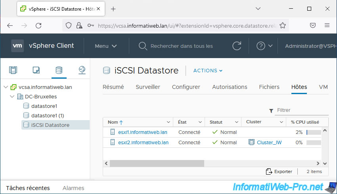Click the Filtrer input field

302,110
